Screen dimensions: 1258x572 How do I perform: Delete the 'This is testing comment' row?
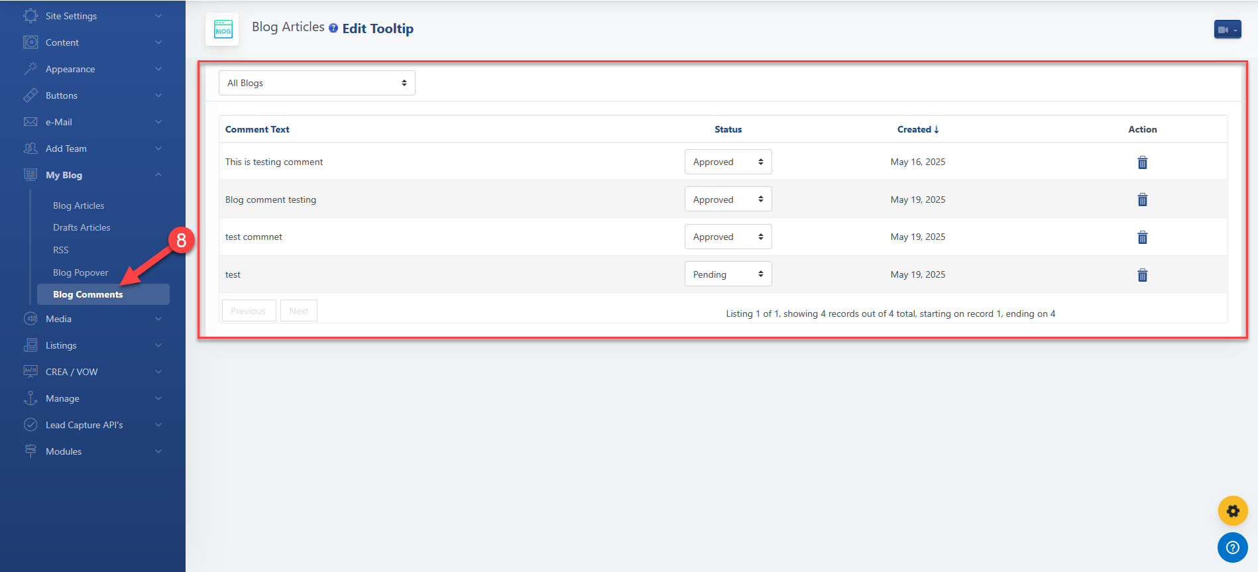(x=1142, y=162)
